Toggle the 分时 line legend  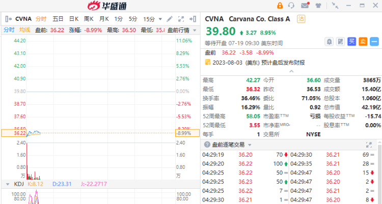[9, 30]
